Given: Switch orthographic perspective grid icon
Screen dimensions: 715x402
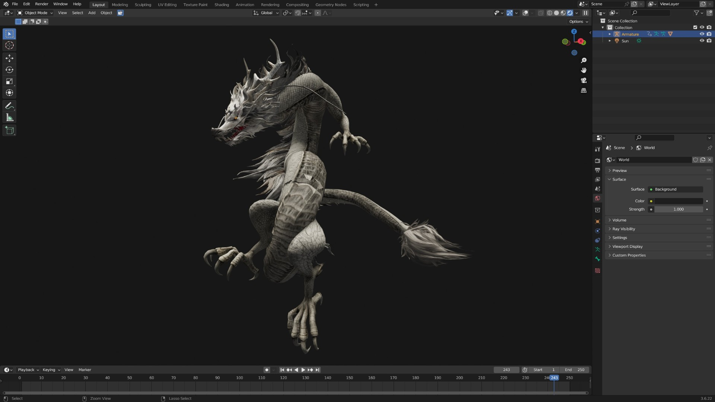Looking at the screenshot, I should 584,90.
